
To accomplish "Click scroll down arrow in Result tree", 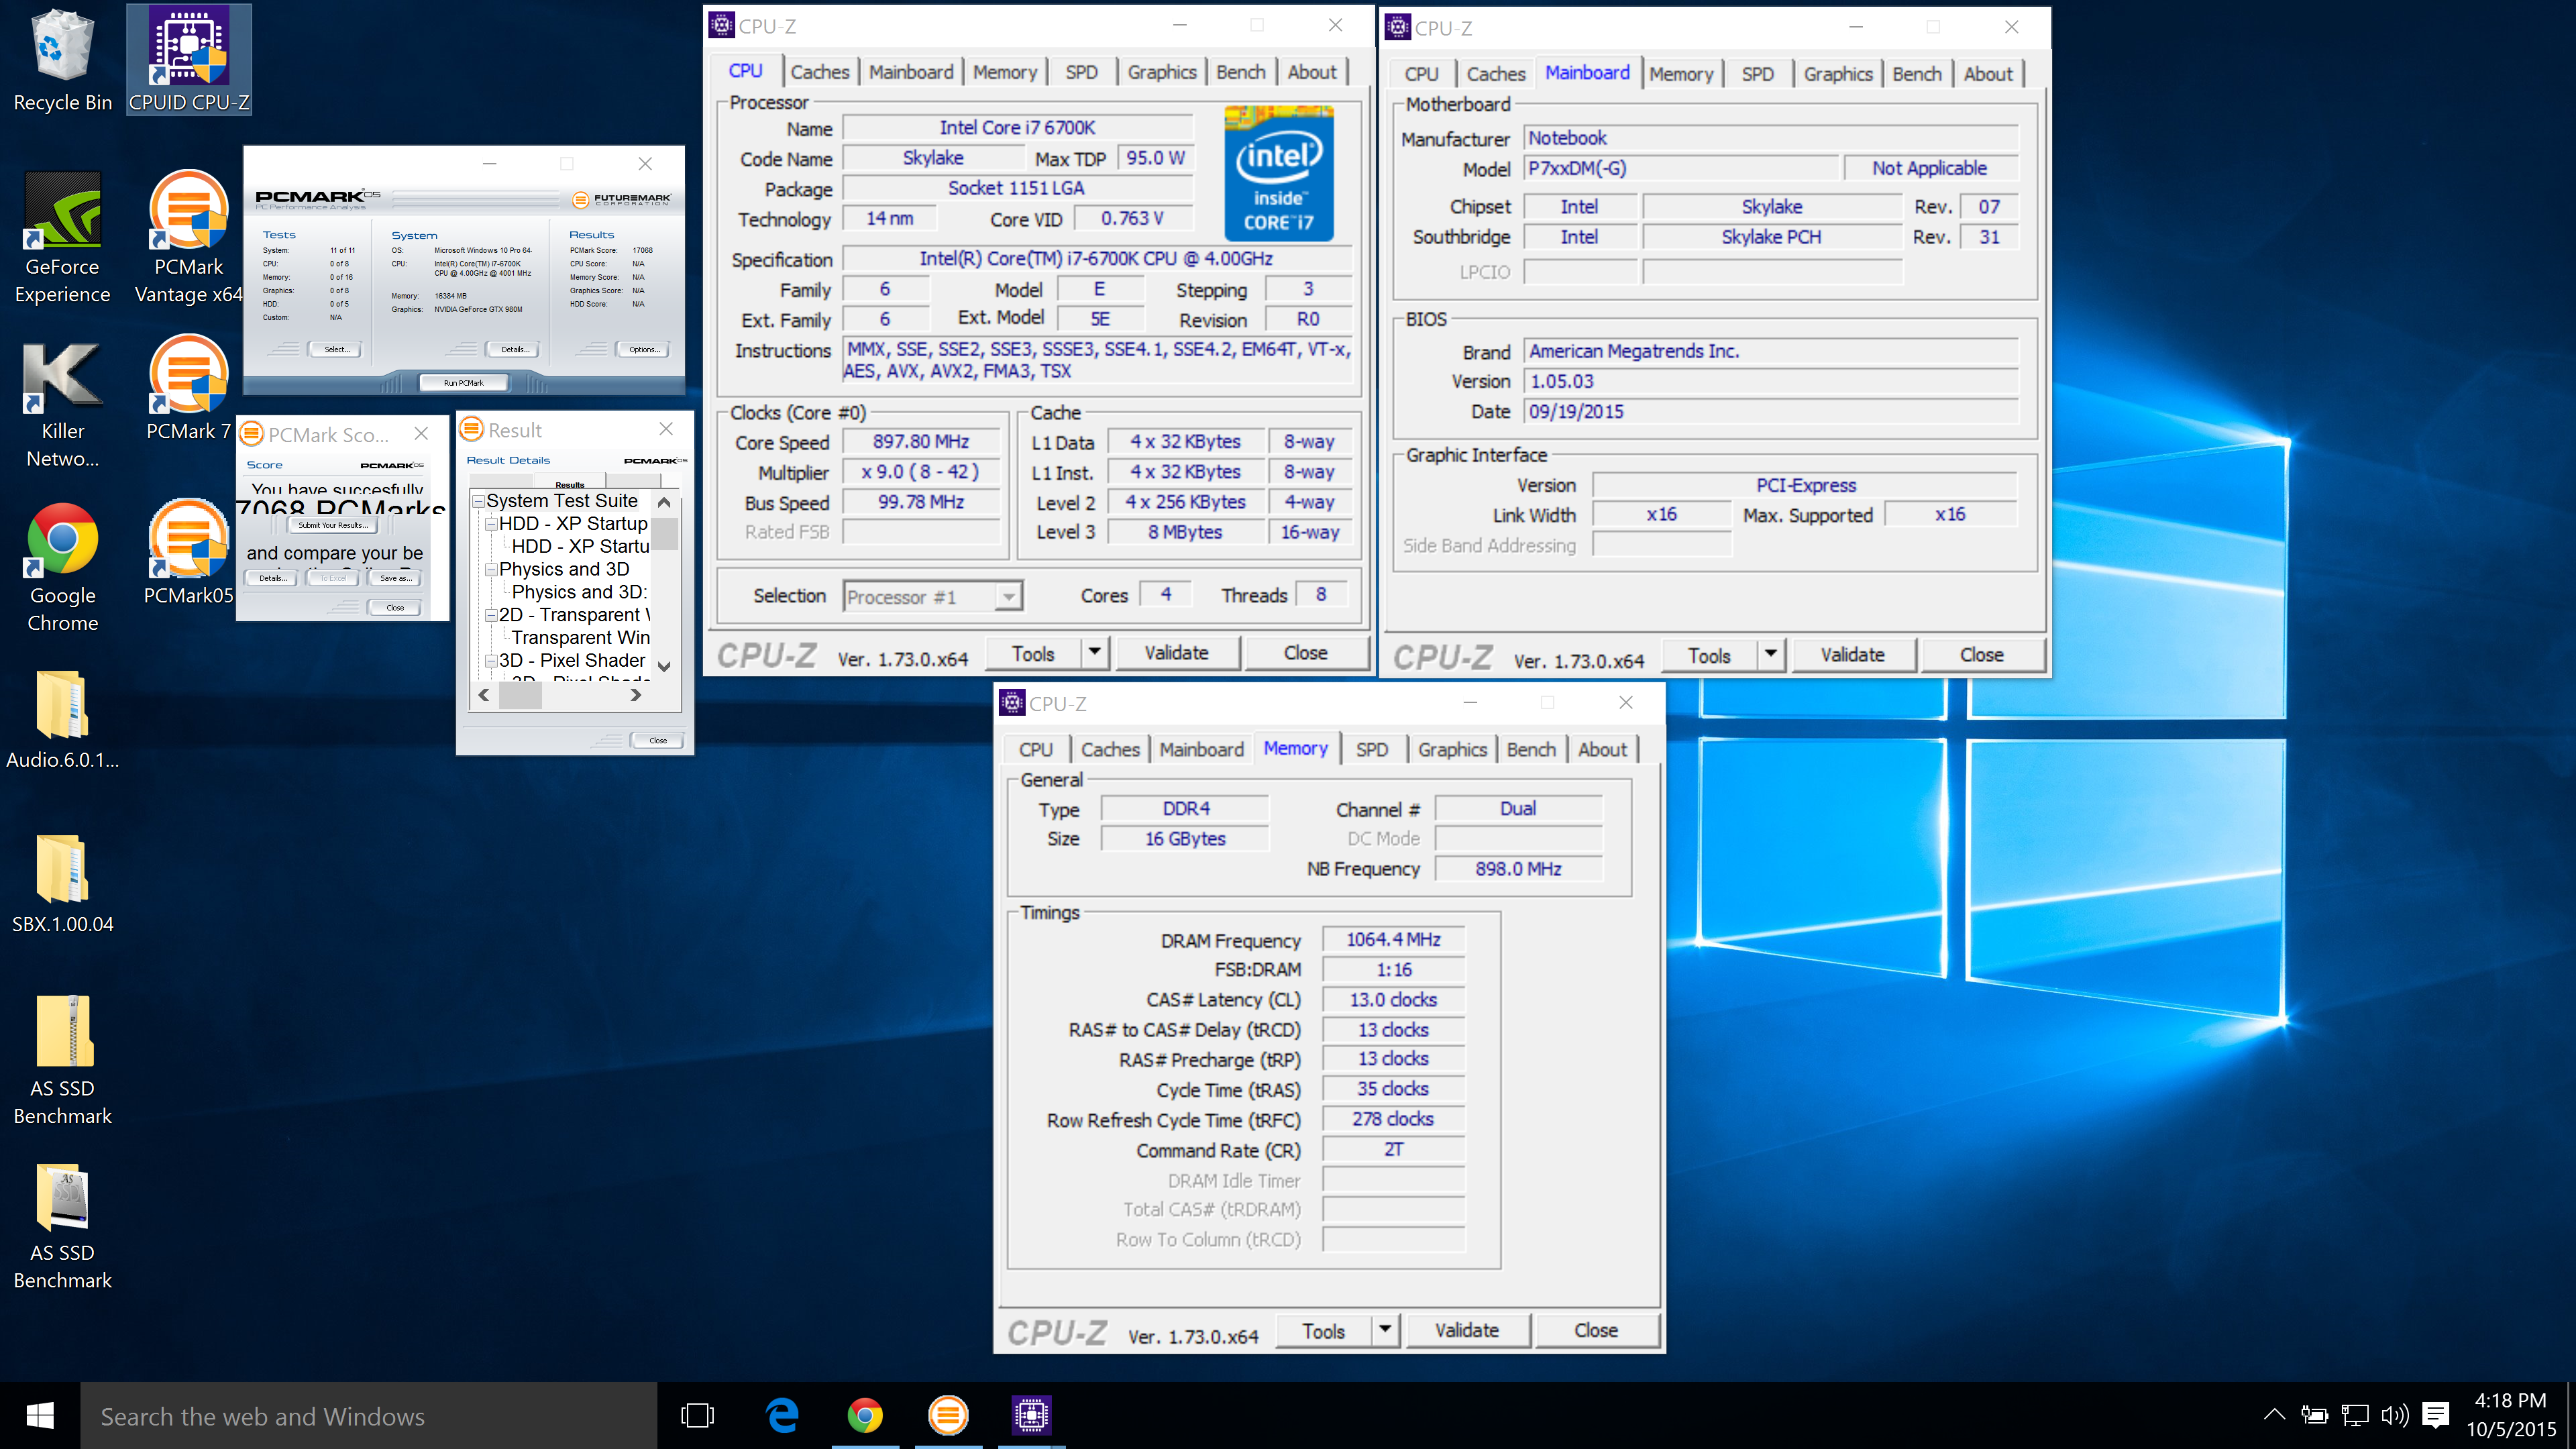I will pyautogui.click(x=664, y=666).
